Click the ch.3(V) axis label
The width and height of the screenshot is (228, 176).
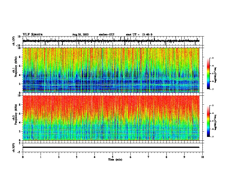[14, 148]
